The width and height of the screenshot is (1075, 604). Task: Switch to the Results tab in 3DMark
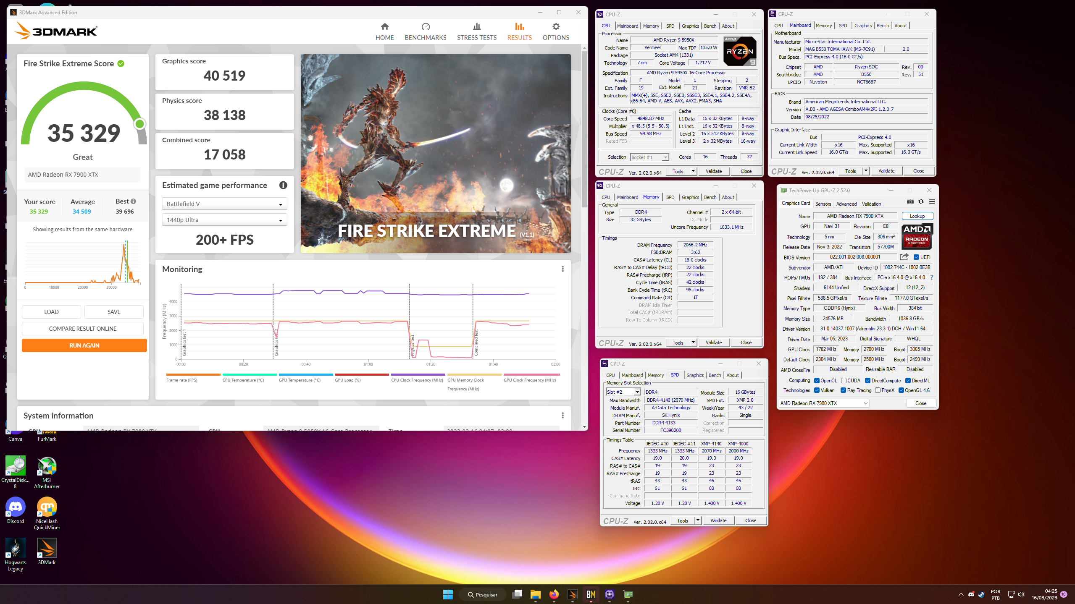(x=519, y=32)
